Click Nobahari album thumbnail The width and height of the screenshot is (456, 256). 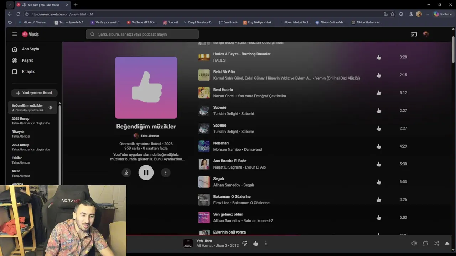coord(204,146)
